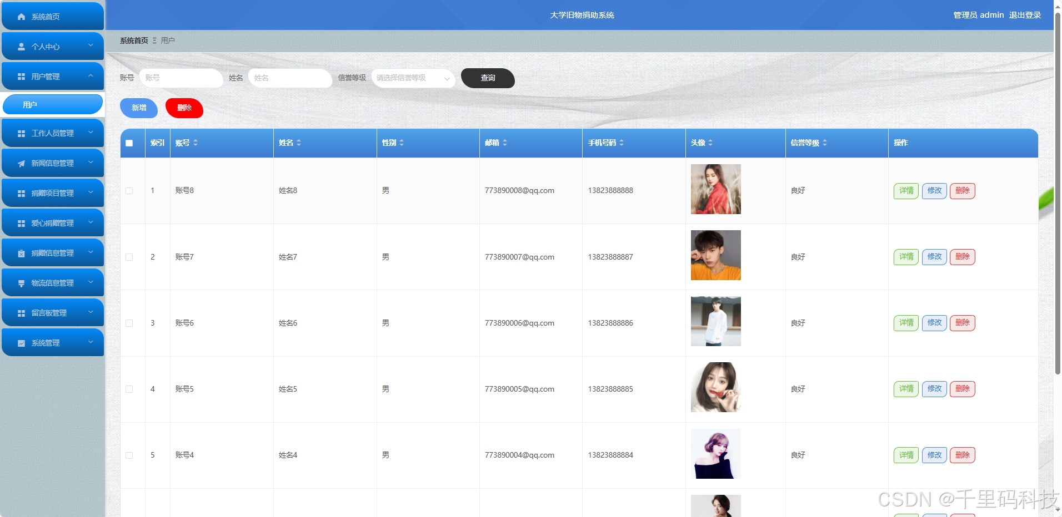The image size is (1062, 517).
Task: Expand the 捐赠项目管理 chevron
Action: [91, 192]
